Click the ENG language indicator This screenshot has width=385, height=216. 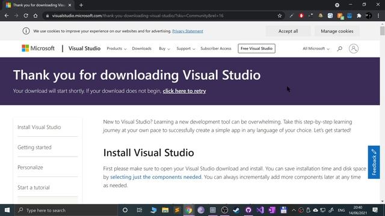(341, 210)
